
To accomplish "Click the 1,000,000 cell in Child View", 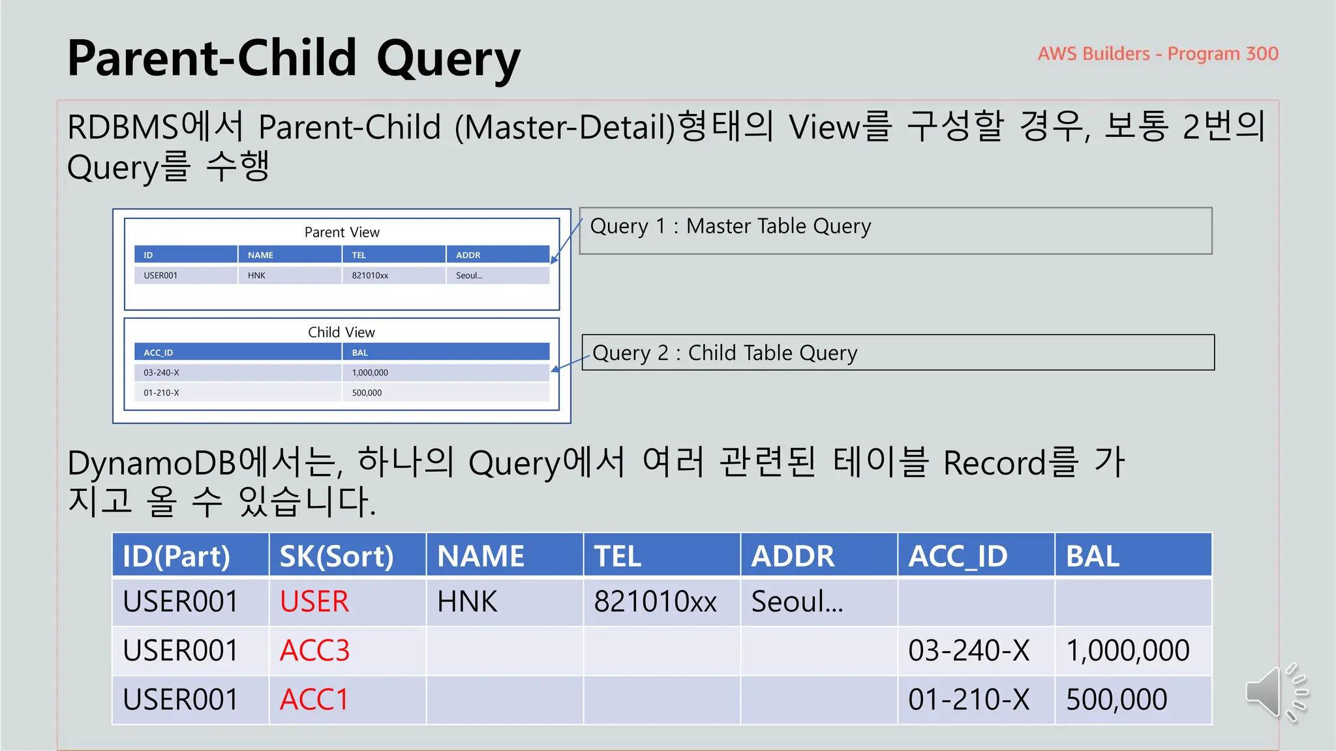I will click(446, 373).
